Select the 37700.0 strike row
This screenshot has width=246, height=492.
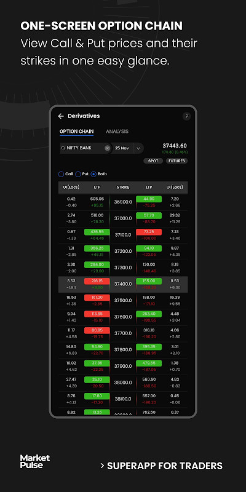pyautogui.click(x=123, y=333)
